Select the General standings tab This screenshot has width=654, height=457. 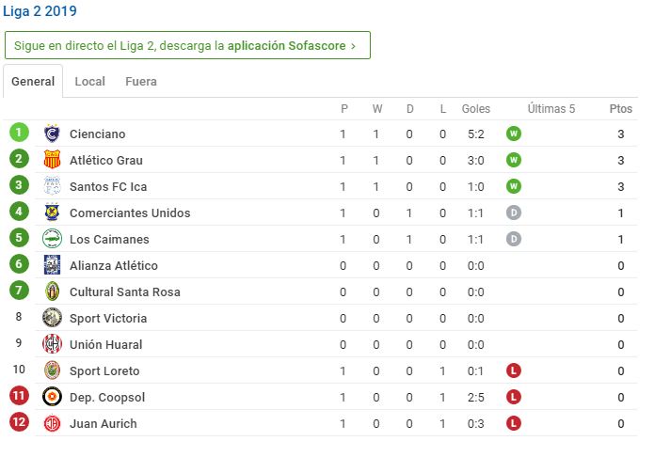pyautogui.click(x=33, y=81)
